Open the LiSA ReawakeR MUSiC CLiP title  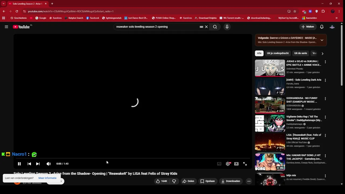click(x=303, y=137)
